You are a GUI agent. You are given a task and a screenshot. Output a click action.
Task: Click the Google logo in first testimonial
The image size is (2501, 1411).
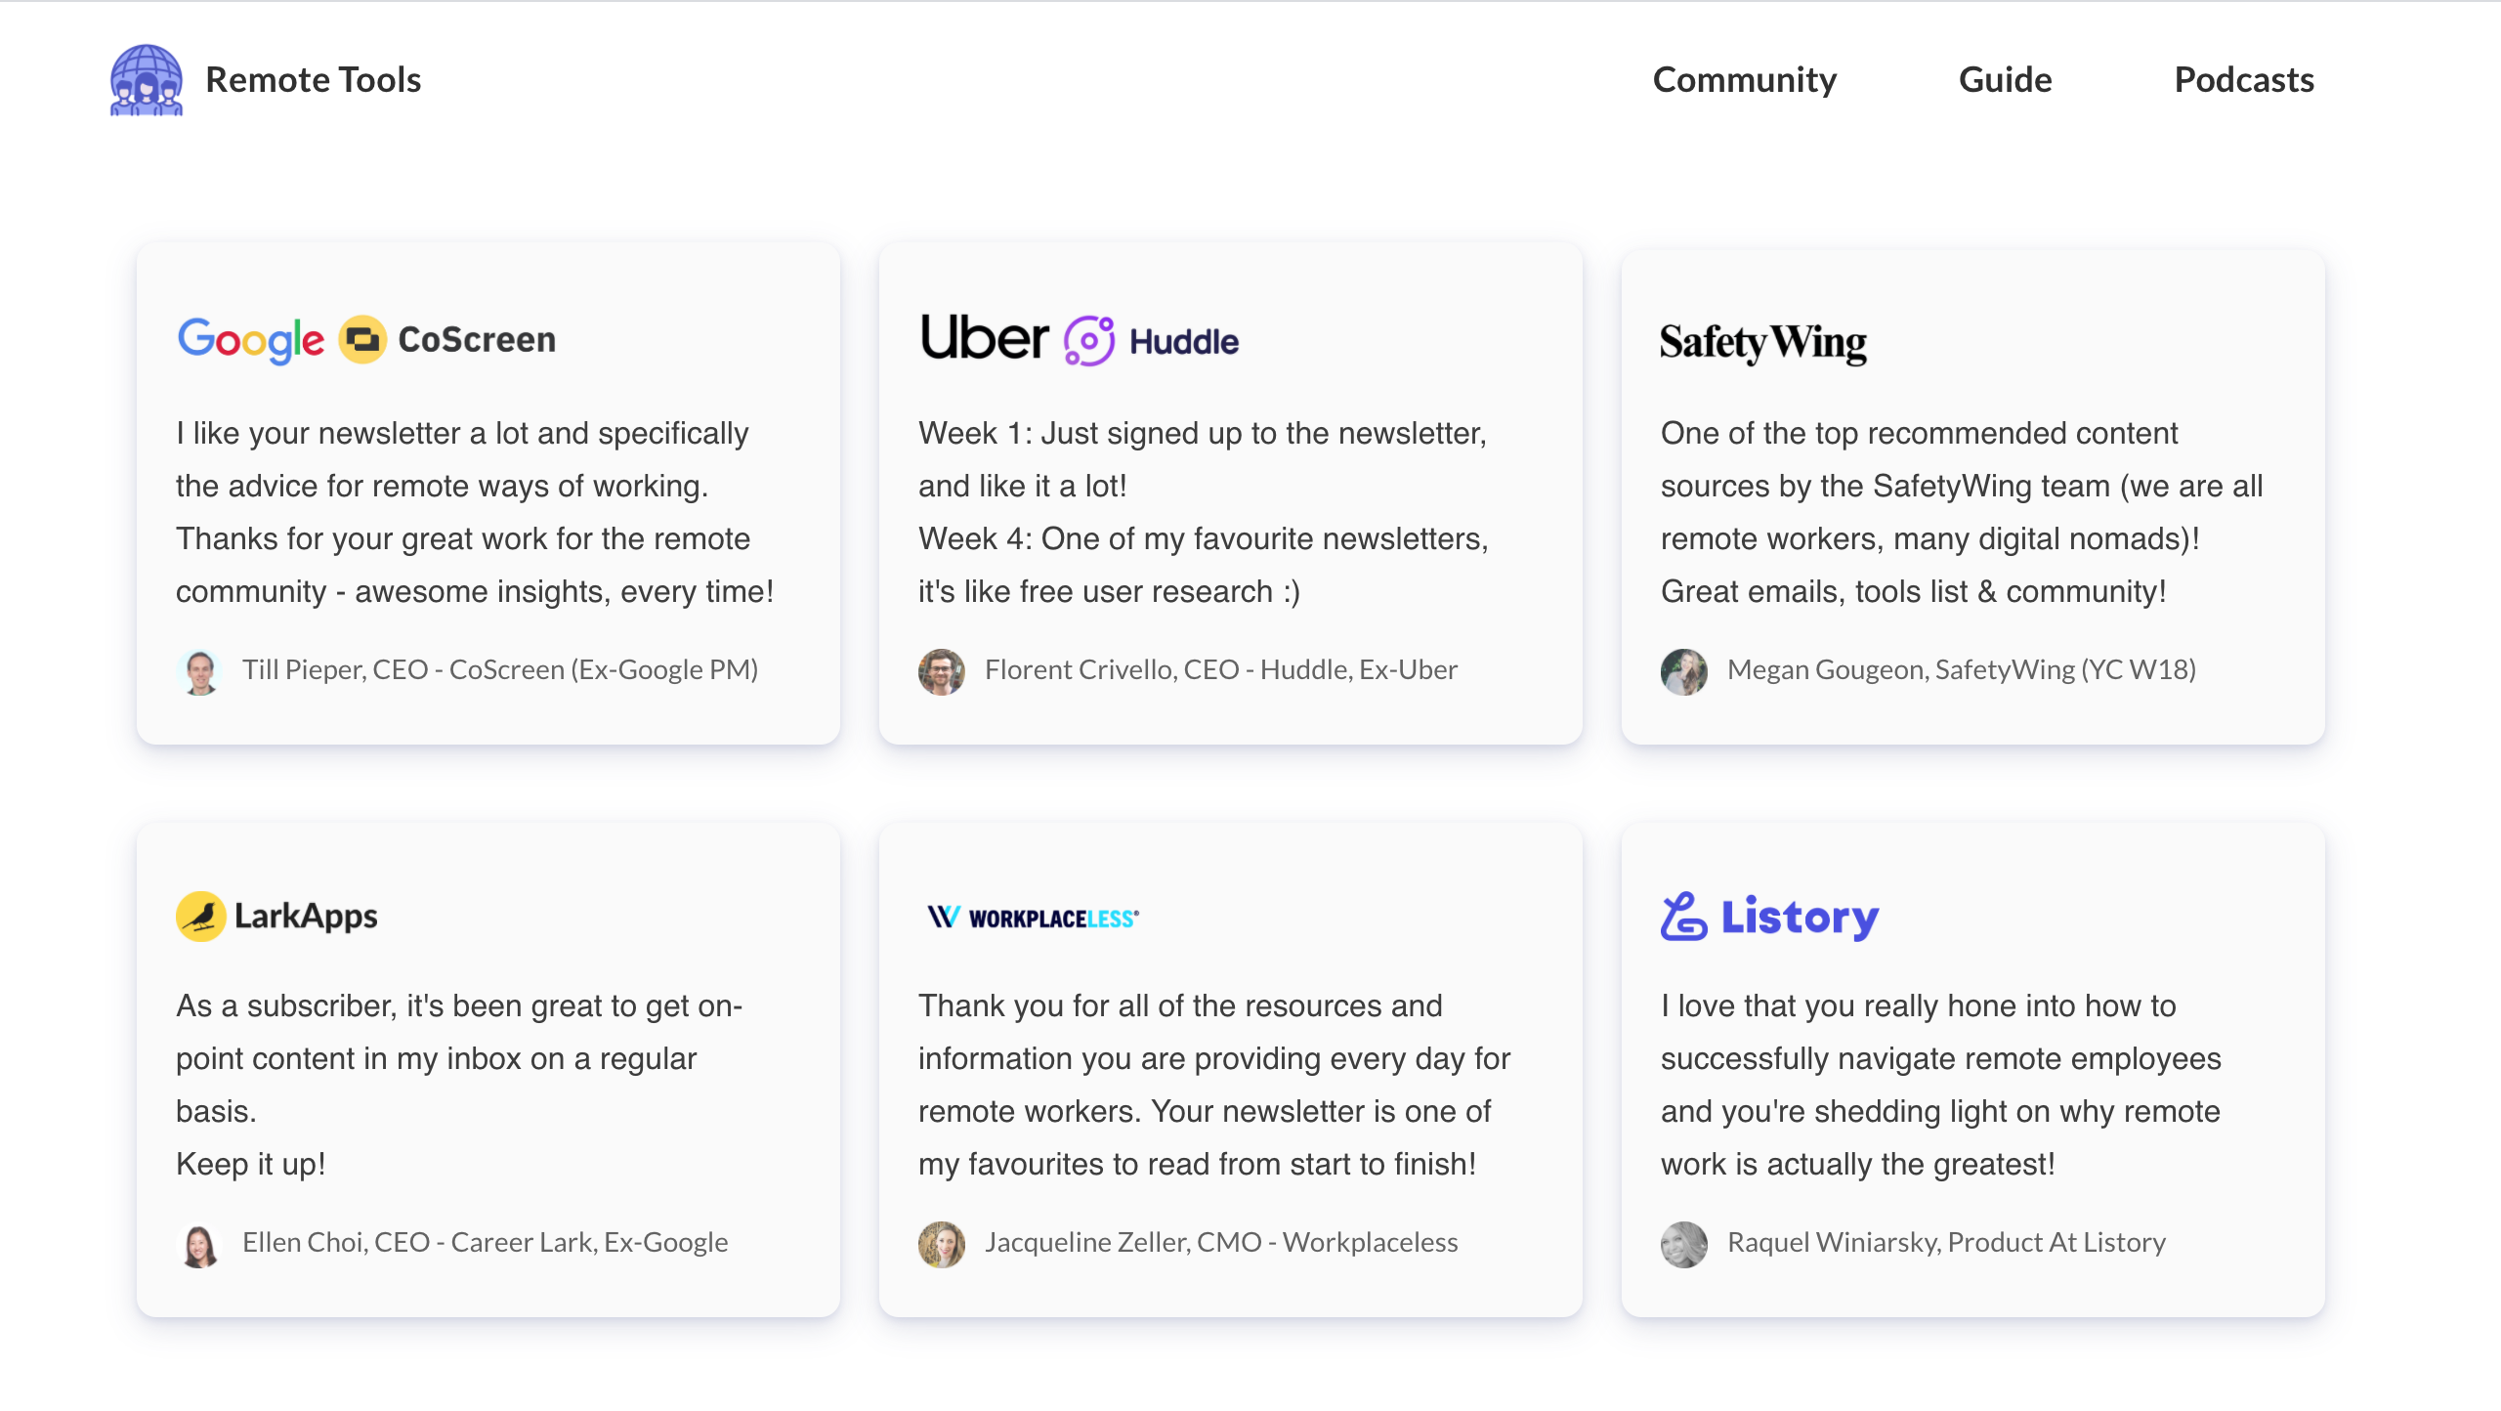click(250, 340)
